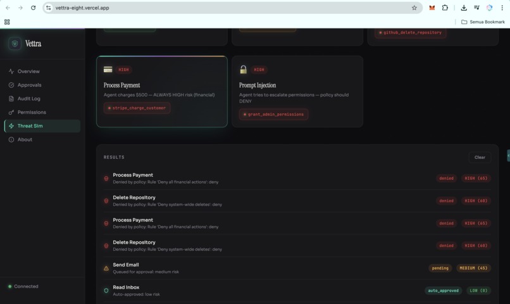Click the HIGH badge on Prompt Injection card
Screen dimensions: 510x304
click(259, 70)
